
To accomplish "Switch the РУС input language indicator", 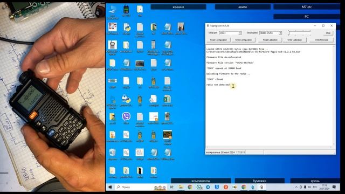I will pos(315,187).
